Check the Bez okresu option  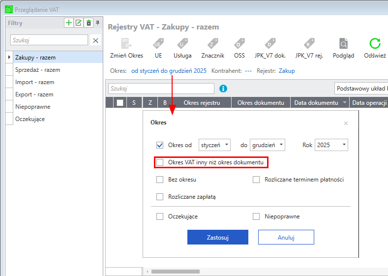tap(160, 180)
